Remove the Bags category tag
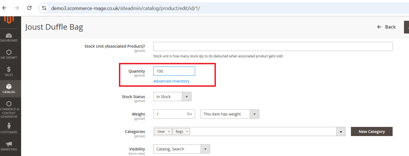409x156 pixels. 187,132
